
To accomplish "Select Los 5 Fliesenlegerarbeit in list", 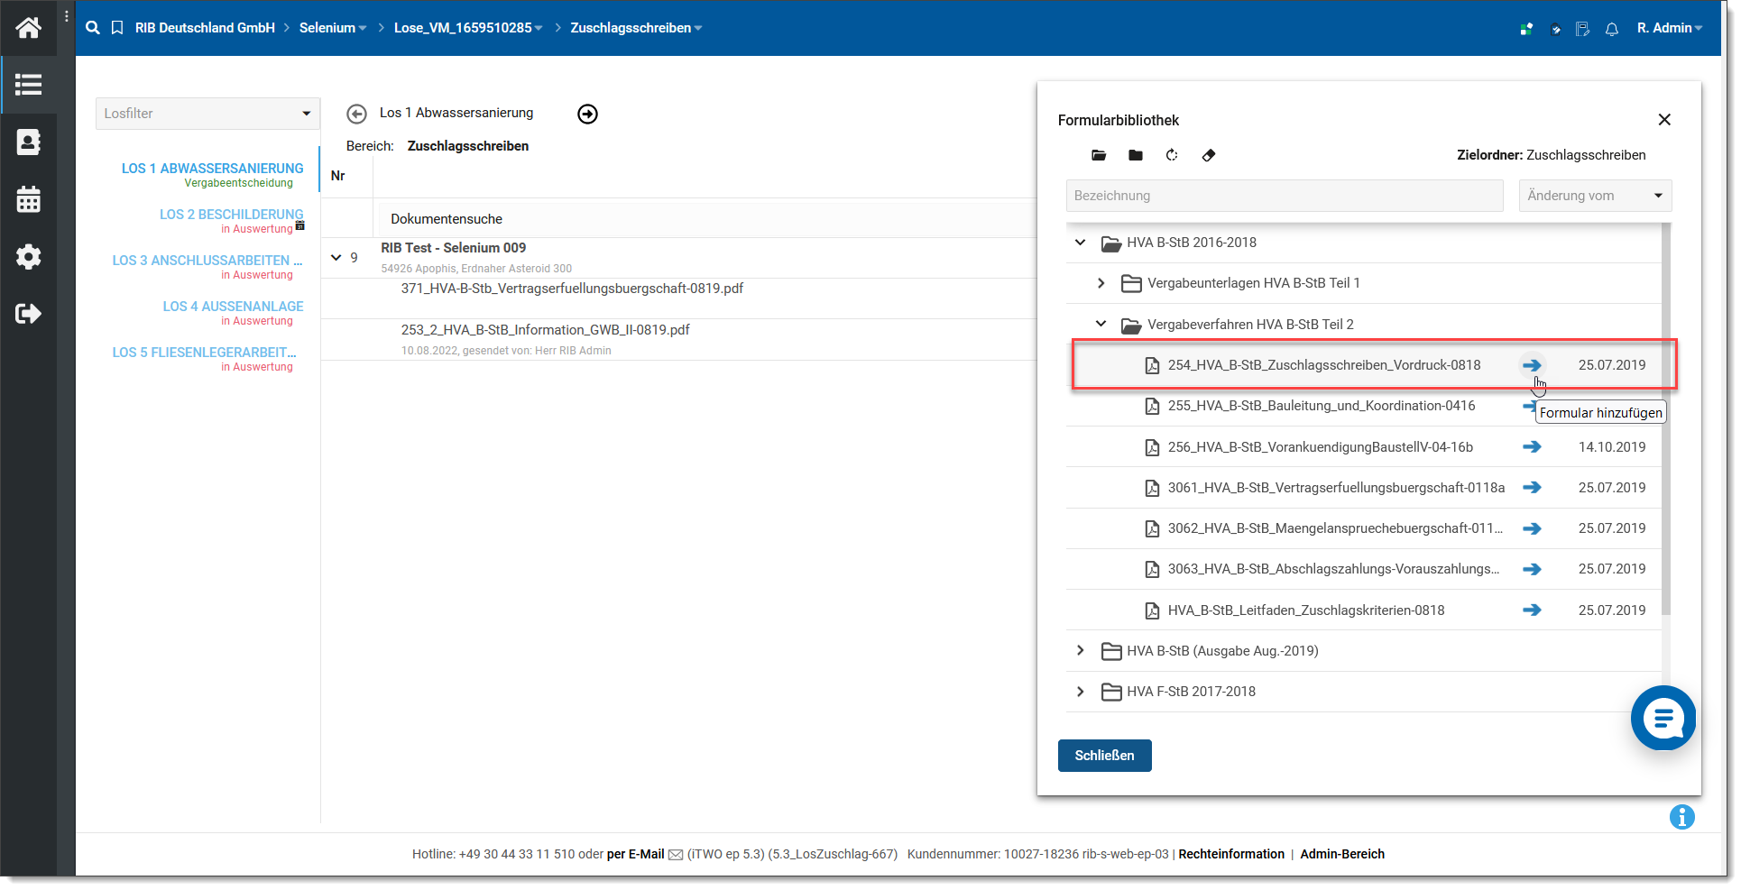I will click(204, 353).
